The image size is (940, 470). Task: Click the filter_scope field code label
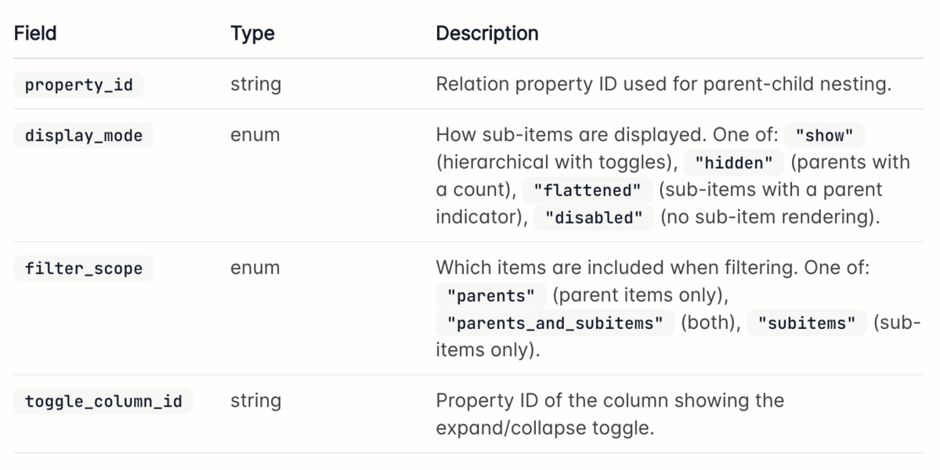[84, 269]
